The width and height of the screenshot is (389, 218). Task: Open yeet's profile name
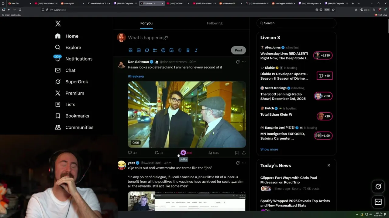click(131, 163)
